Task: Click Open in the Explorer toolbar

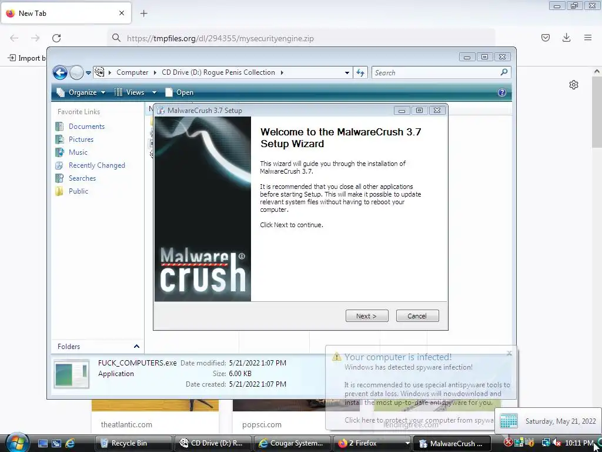Action: point(179,92)
